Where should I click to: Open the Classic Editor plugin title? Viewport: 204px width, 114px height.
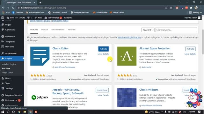pyautogui.click(x=61, y=48)
